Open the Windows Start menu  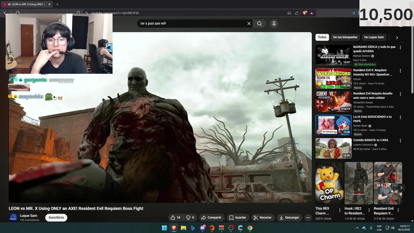(x=164, y=228)
